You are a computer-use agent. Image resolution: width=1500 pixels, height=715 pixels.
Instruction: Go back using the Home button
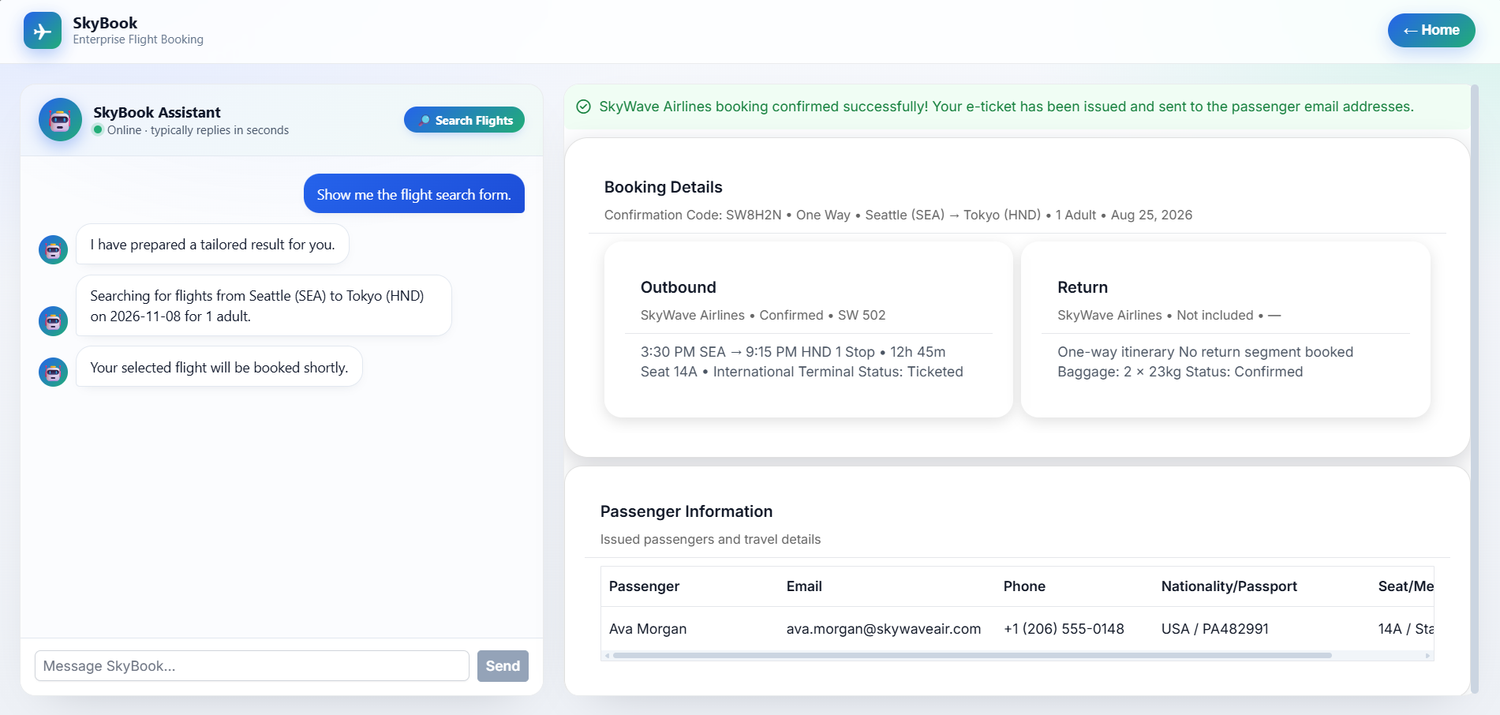click(1431, 30)
